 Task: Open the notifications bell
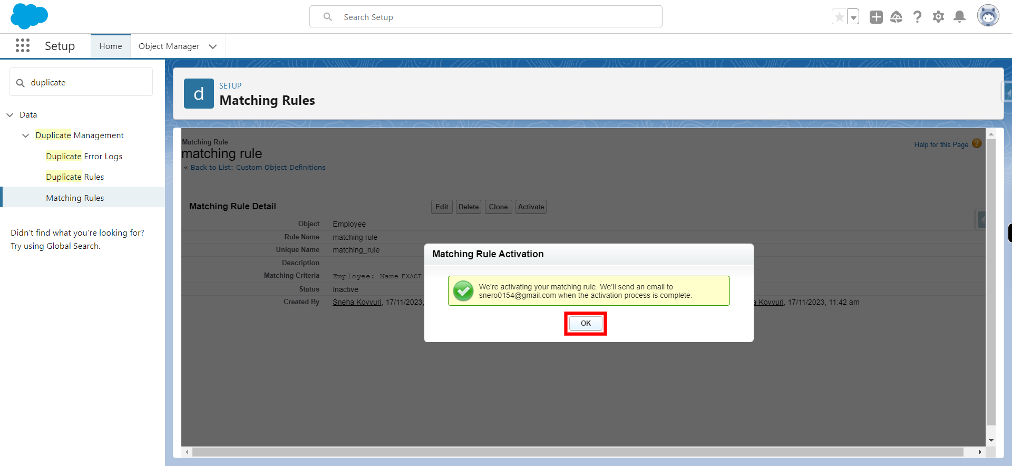[x=960, y=17]
